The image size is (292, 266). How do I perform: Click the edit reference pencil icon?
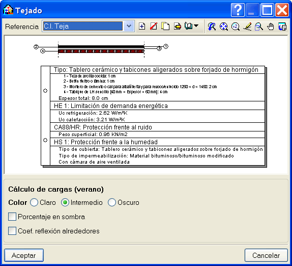tap(178, 26)
